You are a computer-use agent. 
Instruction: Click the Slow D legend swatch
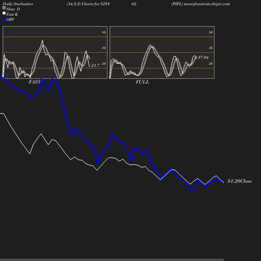[x=4, y=8]
